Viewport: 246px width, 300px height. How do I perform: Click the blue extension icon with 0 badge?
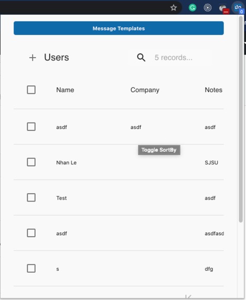238,8
